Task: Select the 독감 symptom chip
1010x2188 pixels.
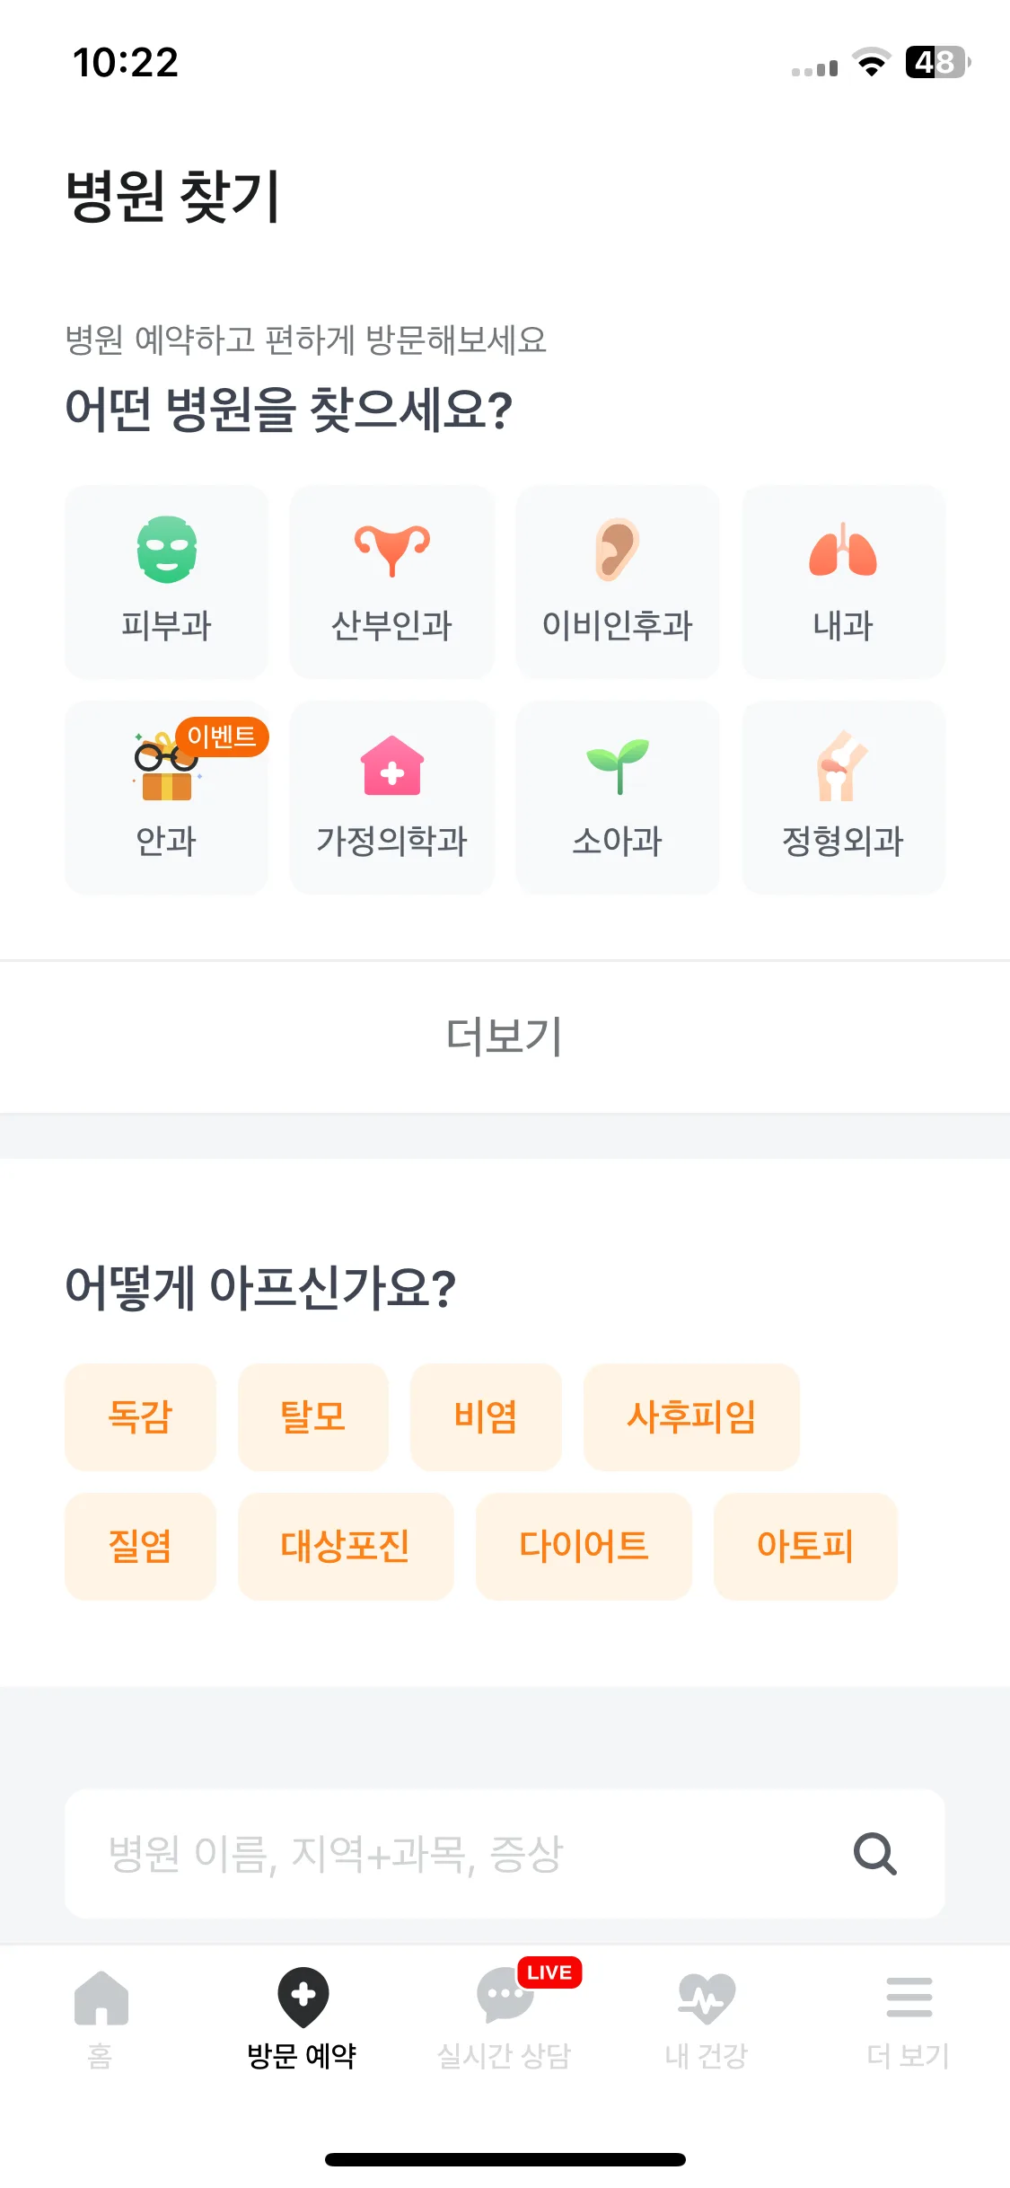Action: (140, 1416)
